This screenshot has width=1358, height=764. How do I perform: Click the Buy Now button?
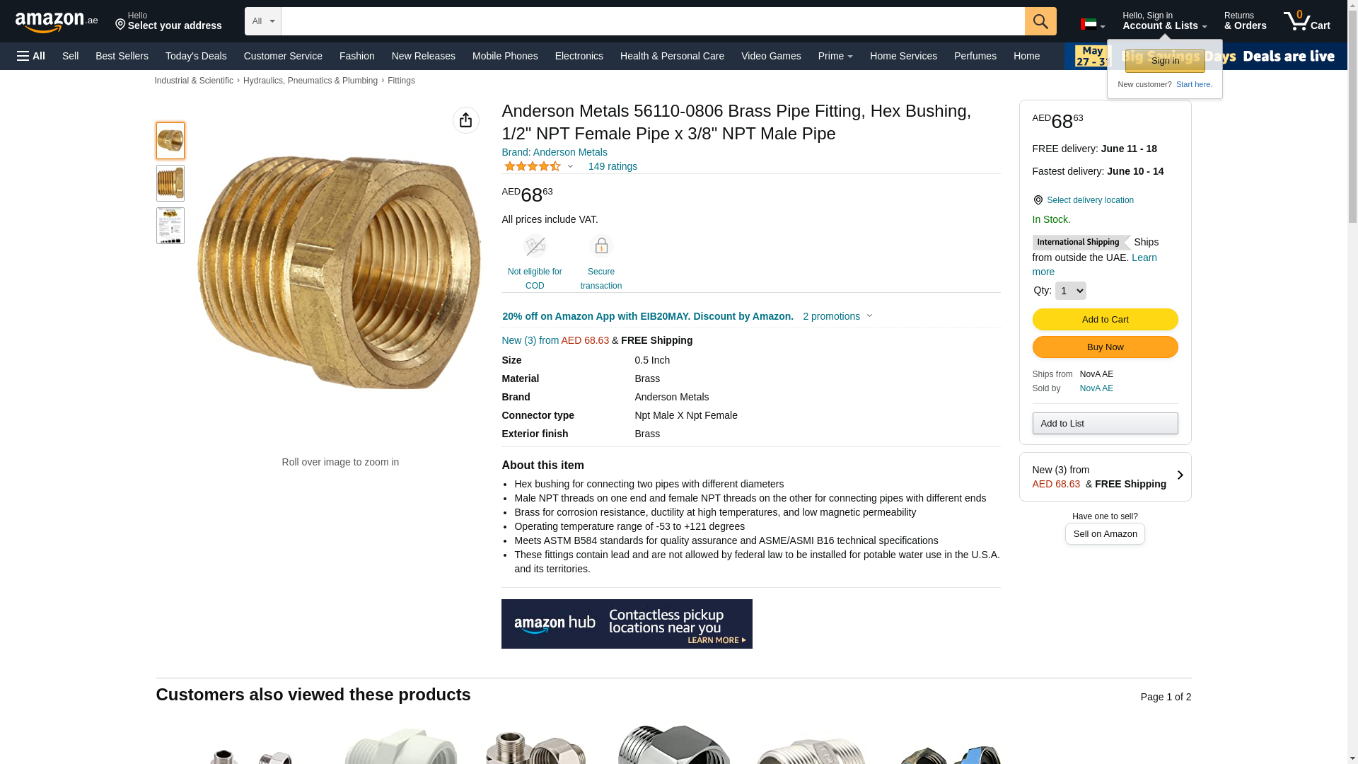coord(1105,347)
